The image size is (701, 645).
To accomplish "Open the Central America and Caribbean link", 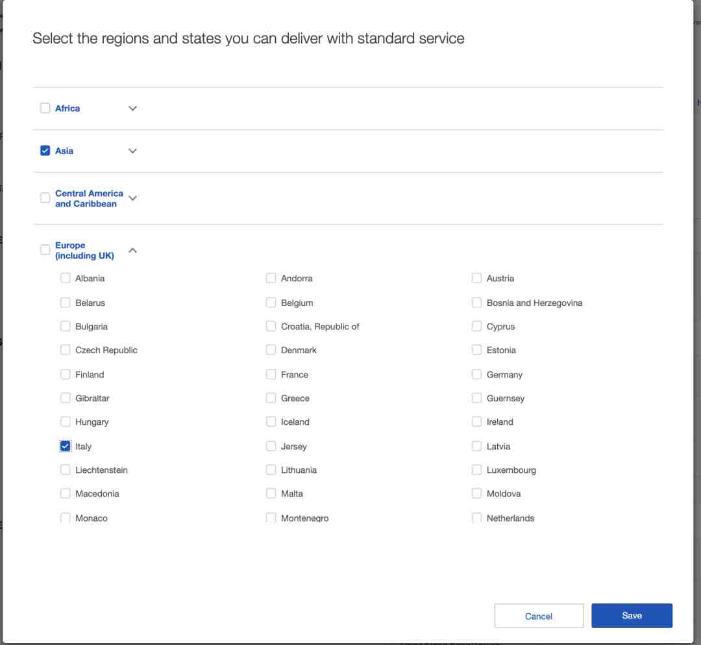I will (89, 198).
